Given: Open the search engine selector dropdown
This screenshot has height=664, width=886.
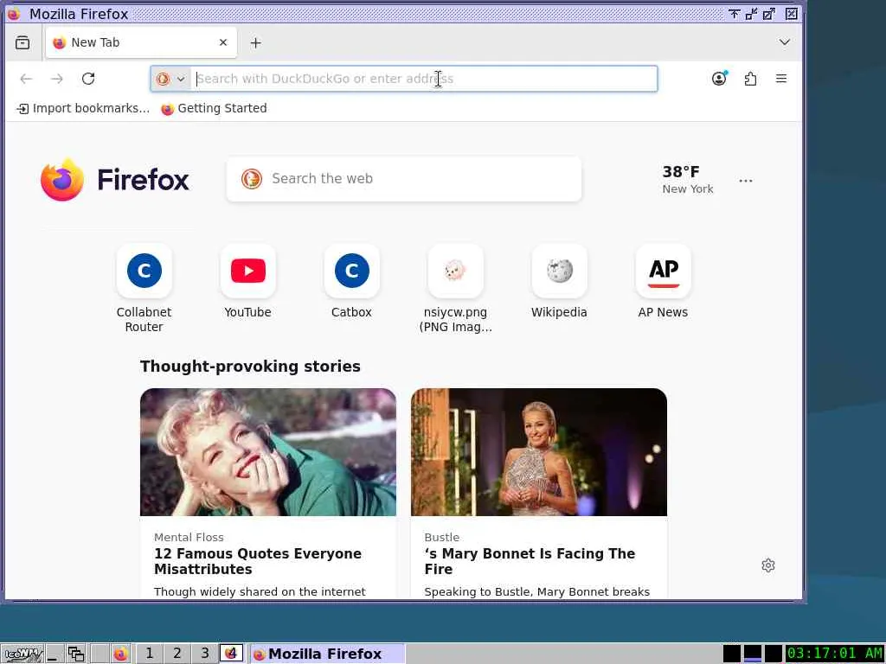Looking at the screenshot, I should click(170, 79).
